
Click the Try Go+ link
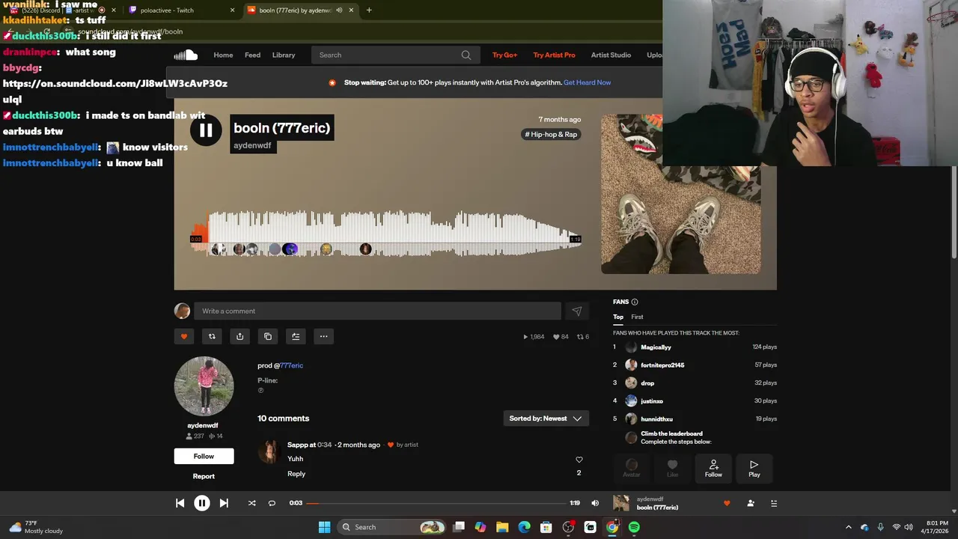[x=504, y=55]
